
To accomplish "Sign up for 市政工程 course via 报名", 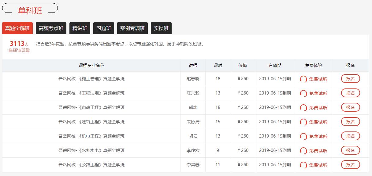I will coord(351,107).
